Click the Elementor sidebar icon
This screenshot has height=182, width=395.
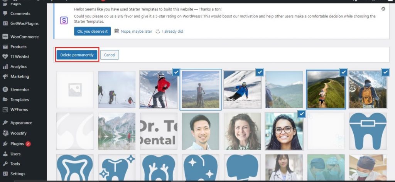coord(5,89)
